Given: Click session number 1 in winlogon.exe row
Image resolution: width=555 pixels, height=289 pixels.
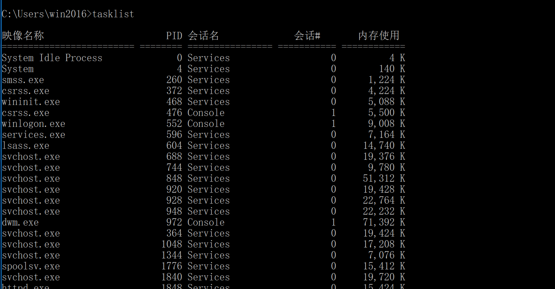Looking at the screenshot, I should pos(334,124).
